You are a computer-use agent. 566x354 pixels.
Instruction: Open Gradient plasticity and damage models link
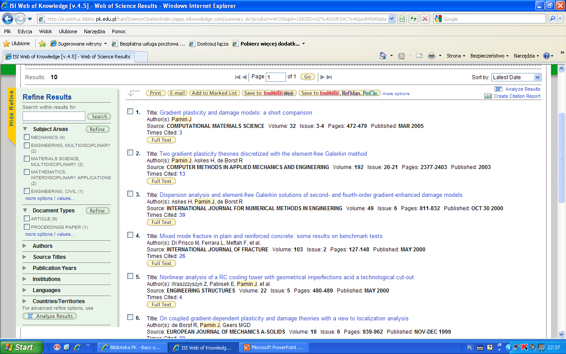point(236,113)
